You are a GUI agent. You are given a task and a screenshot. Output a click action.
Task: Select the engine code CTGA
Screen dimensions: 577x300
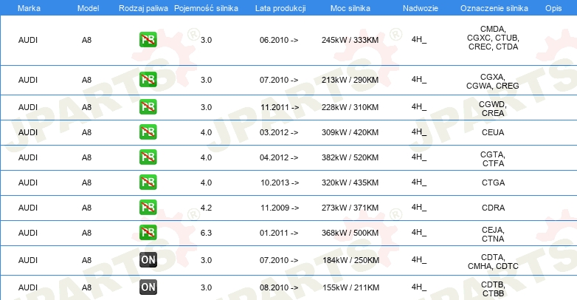coord(493,183)
